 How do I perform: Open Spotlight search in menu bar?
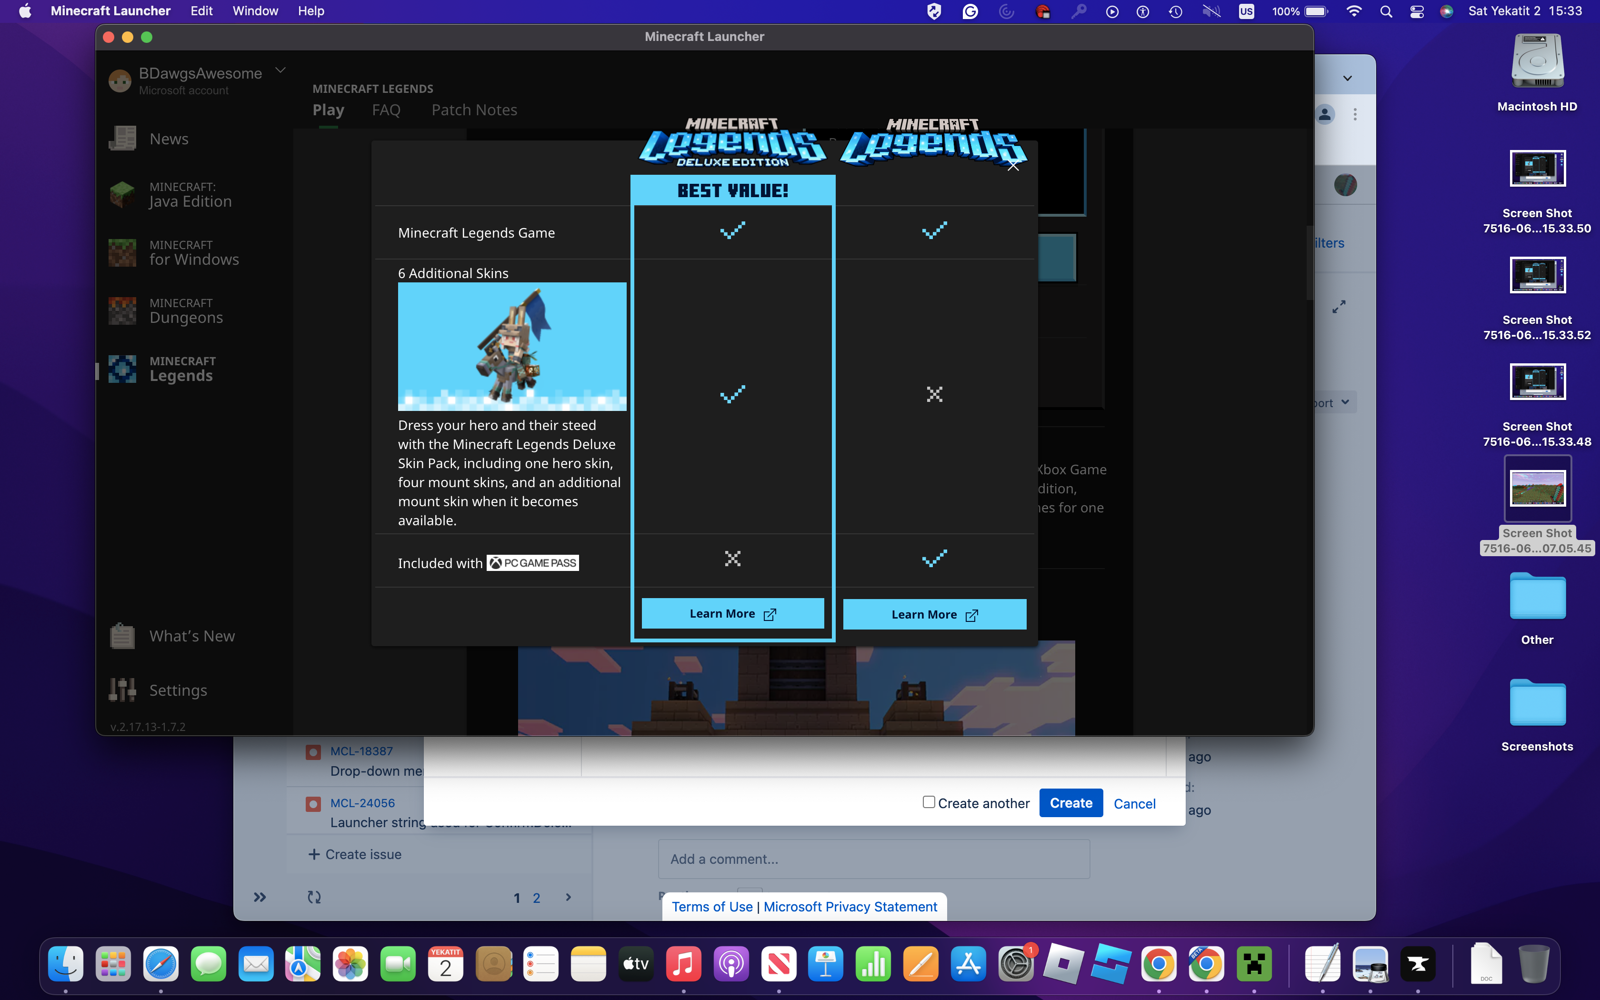click(x=1387, y=11)
